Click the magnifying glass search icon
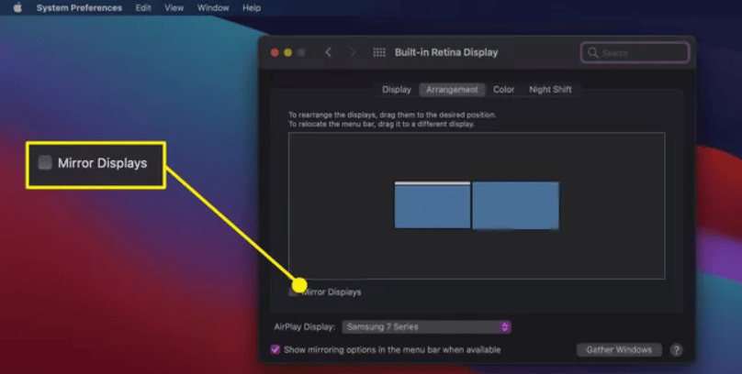Image resolution: width=742 pixels, height=374 pixels. tap(592, 52)
